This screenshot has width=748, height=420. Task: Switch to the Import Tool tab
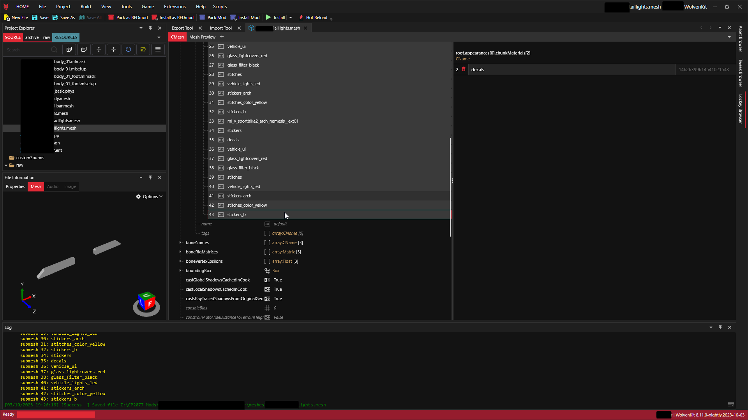point(221,28)
